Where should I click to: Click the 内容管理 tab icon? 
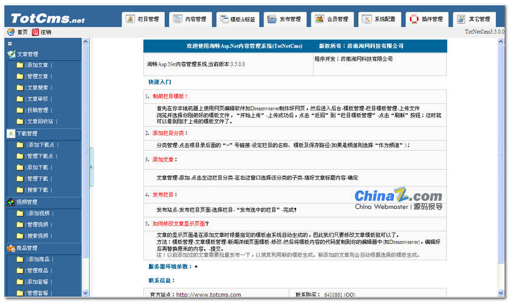[x=178, y=19]
